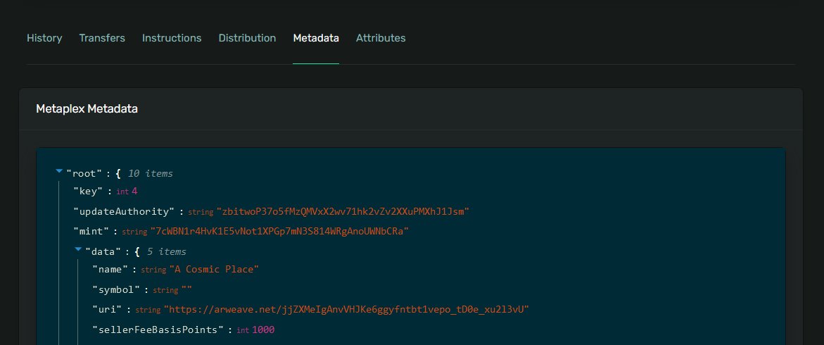This screenshot has width=824, height=345.
Task: Click the Metaplex Metadata heading
Action: (87, 109)
